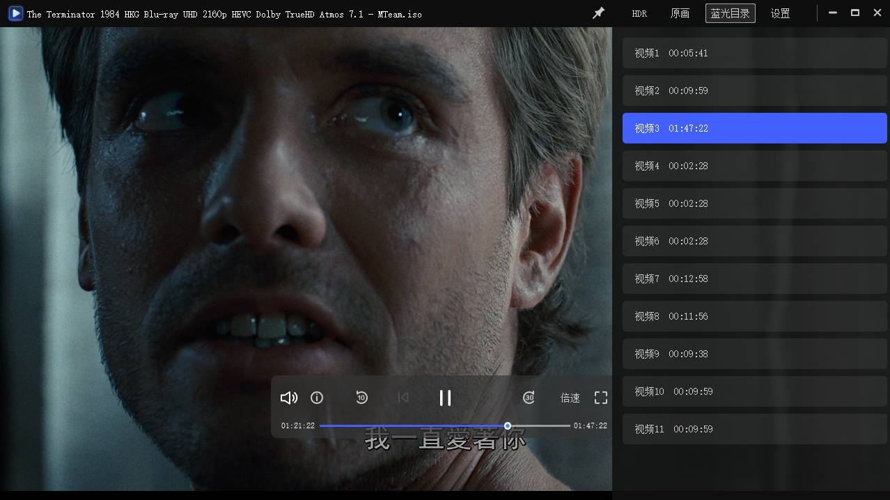Mute the volume speaker icon
The height and width of the screenshot is (500, 890).
pos(288,398)
